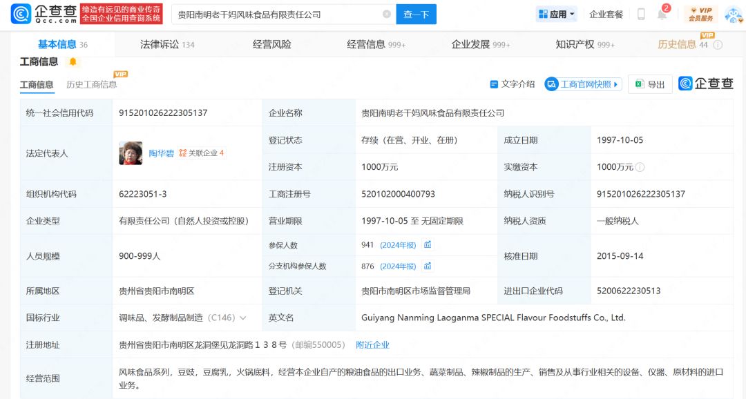Click the mobile phone app icon
This screenshot has height=399, width=746.
(x=641, y=14)
